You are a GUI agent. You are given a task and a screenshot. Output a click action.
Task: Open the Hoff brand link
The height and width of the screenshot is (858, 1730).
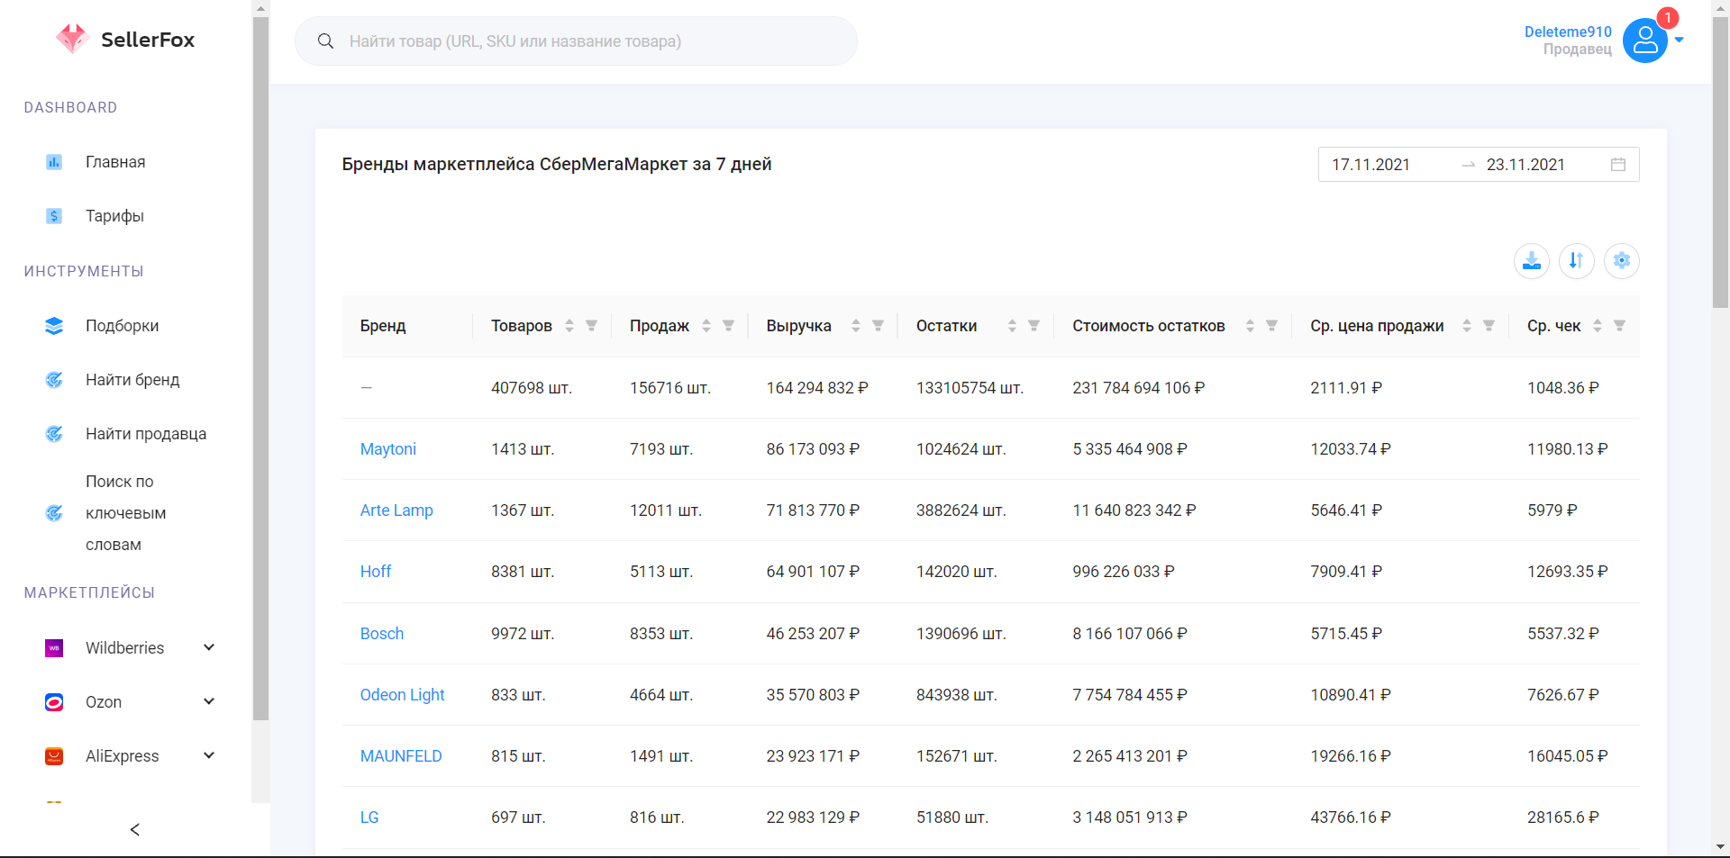(376, 572)
